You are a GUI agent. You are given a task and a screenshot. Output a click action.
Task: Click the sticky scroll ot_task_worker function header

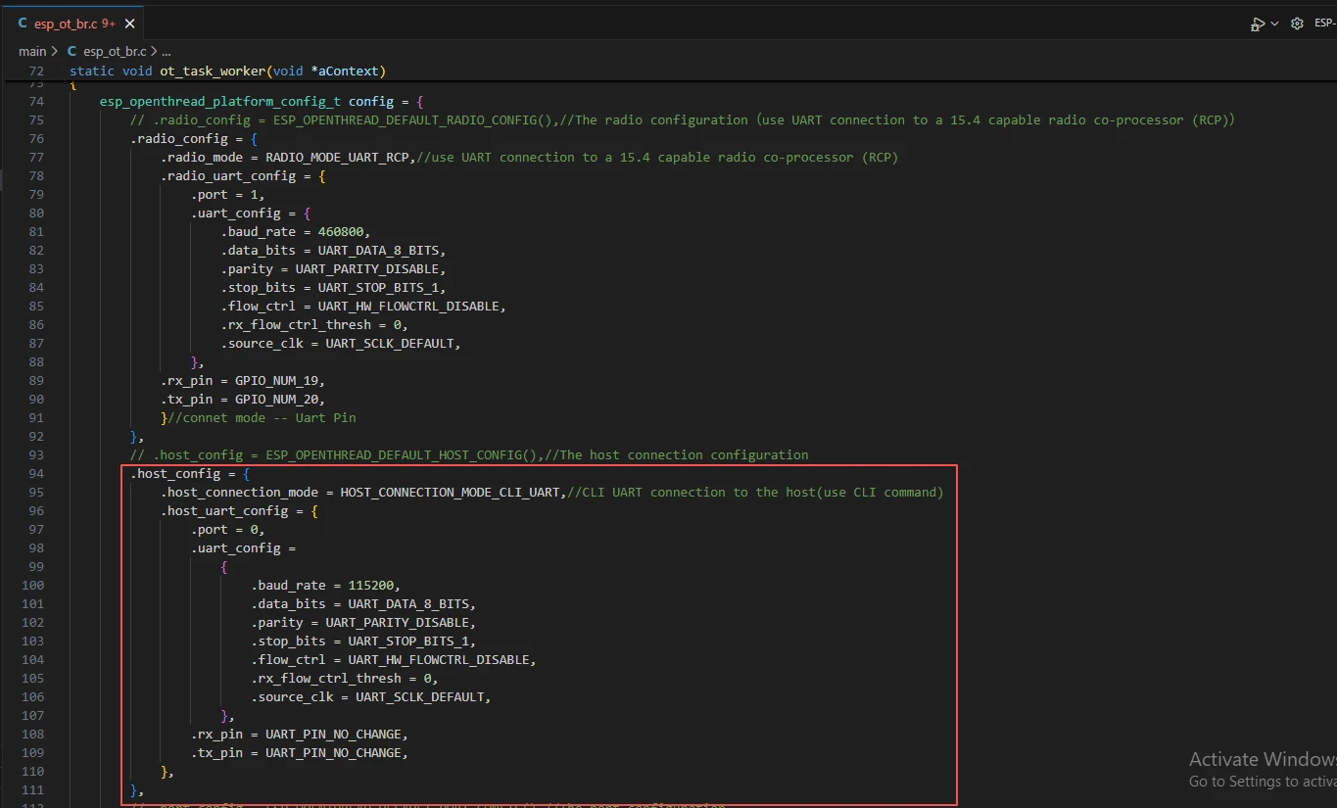(227, 71)
